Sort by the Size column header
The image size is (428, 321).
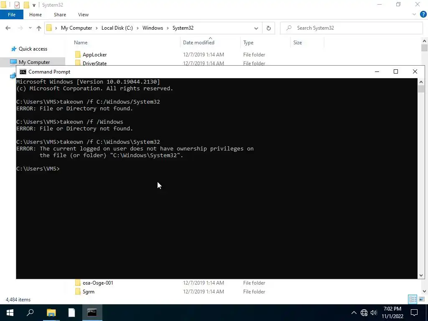pos(298,43)
